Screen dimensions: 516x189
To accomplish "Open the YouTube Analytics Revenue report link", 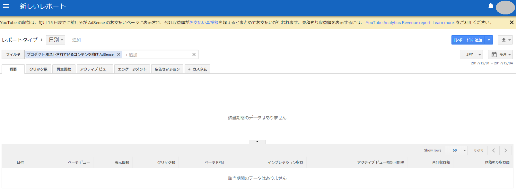I will pos(398,22).
